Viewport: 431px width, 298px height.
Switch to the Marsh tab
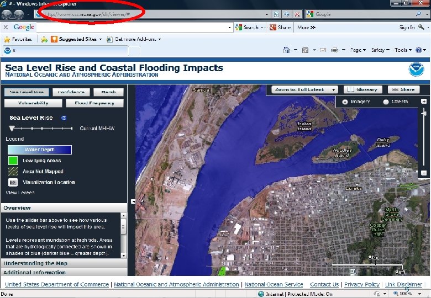coord(108,92)
